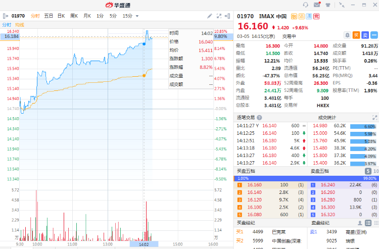Click broker 高盛(亚洲) in sell queue
Screen dimensions: 379x249
[x=356, y=232]
